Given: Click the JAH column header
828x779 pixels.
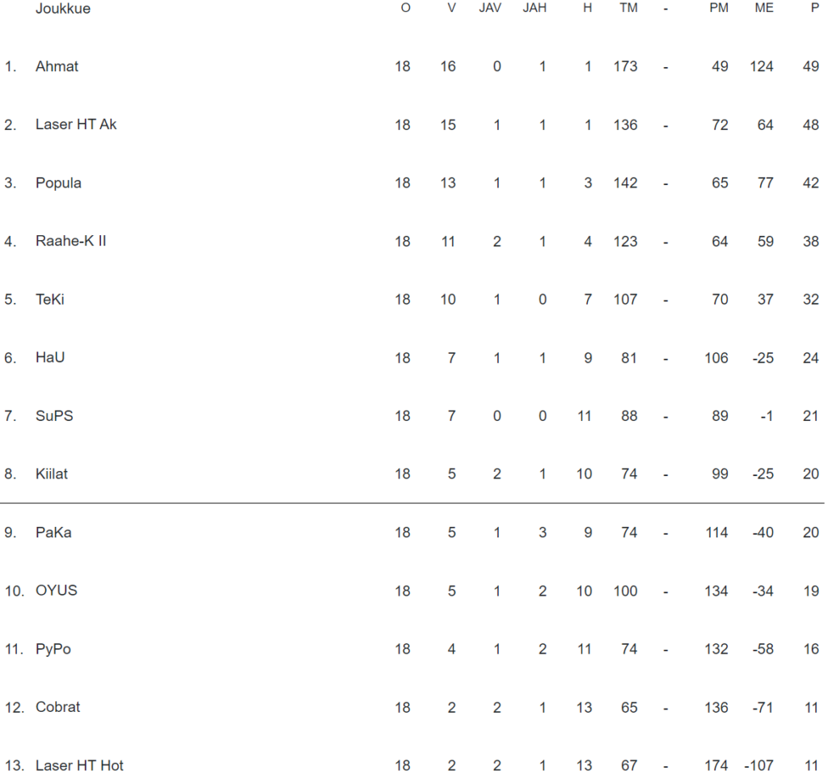Looking at the screenshot, I should [534, 9].
